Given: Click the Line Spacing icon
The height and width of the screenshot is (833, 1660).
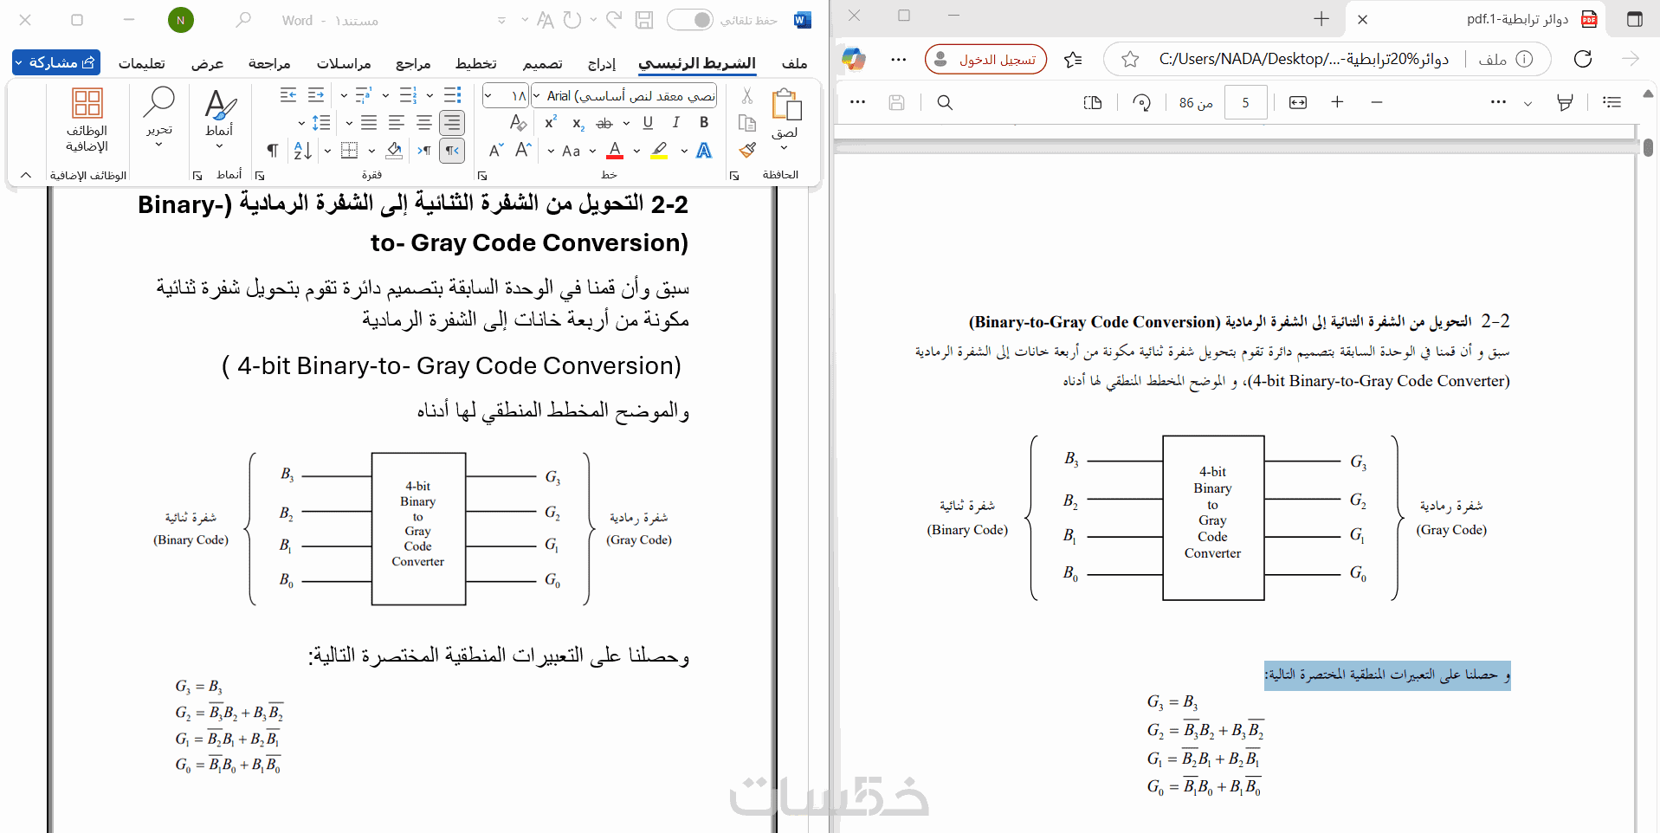Looking at the screenshot, I should tap(321, 123).
